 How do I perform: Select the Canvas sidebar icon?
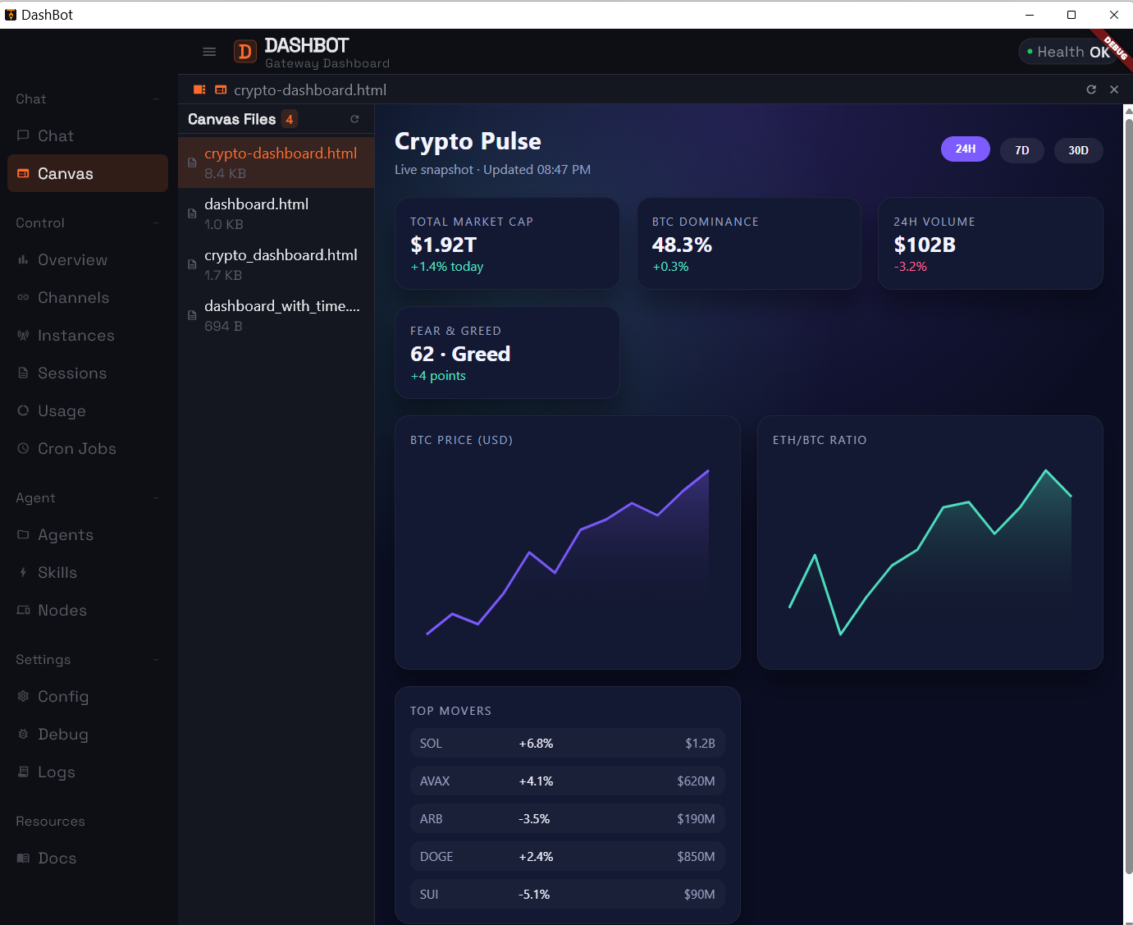(24, 173)
